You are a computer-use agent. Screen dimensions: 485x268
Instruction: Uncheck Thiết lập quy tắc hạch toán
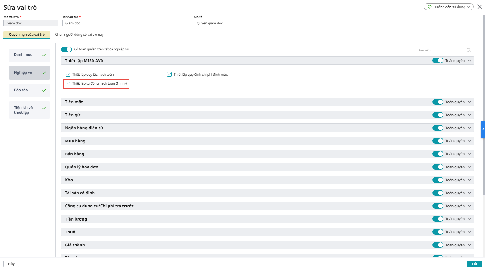click(68, 74)
